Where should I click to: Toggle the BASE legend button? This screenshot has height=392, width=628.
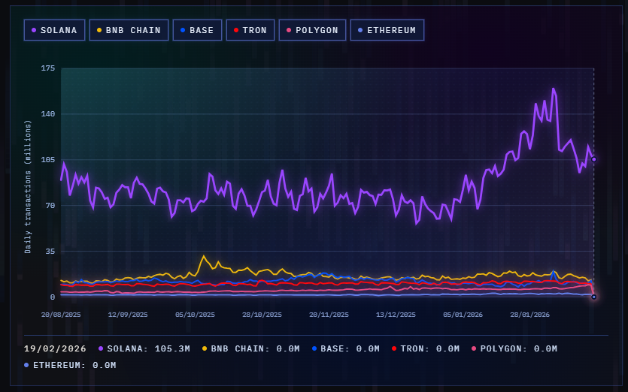[197, 30]
